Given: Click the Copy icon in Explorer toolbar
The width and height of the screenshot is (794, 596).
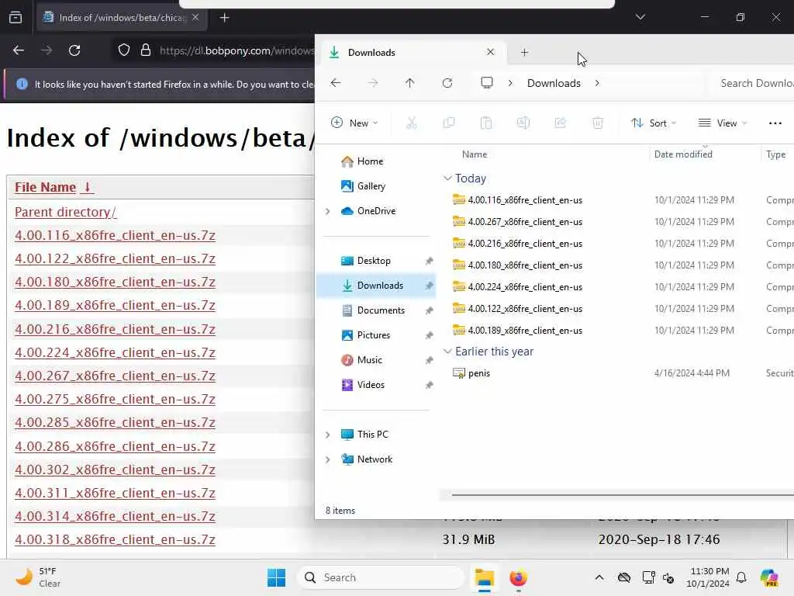Looking at the screenshot, I should [x=449, y=123].
